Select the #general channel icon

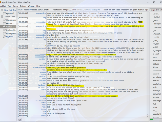click(x=4, y=13)
